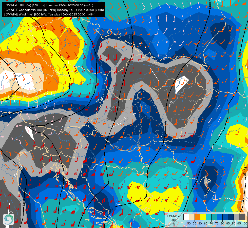This screenshot has width=248, height=228.
Task: Click the legend tick label 80
Action: (222, 223)
